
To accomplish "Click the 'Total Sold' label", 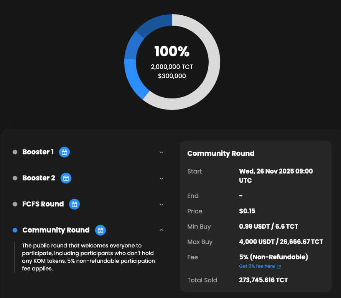I will click(202, 280).
